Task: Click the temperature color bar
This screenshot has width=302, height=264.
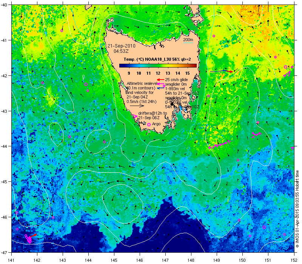Action: [158, 66]
